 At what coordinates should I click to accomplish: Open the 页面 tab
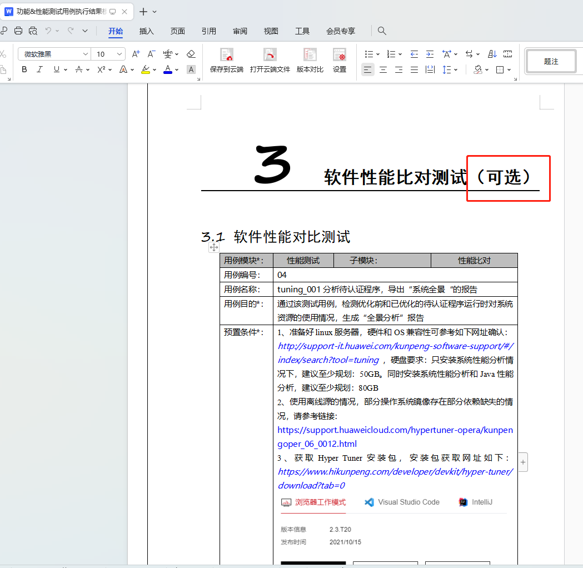(x=178, y=31)
